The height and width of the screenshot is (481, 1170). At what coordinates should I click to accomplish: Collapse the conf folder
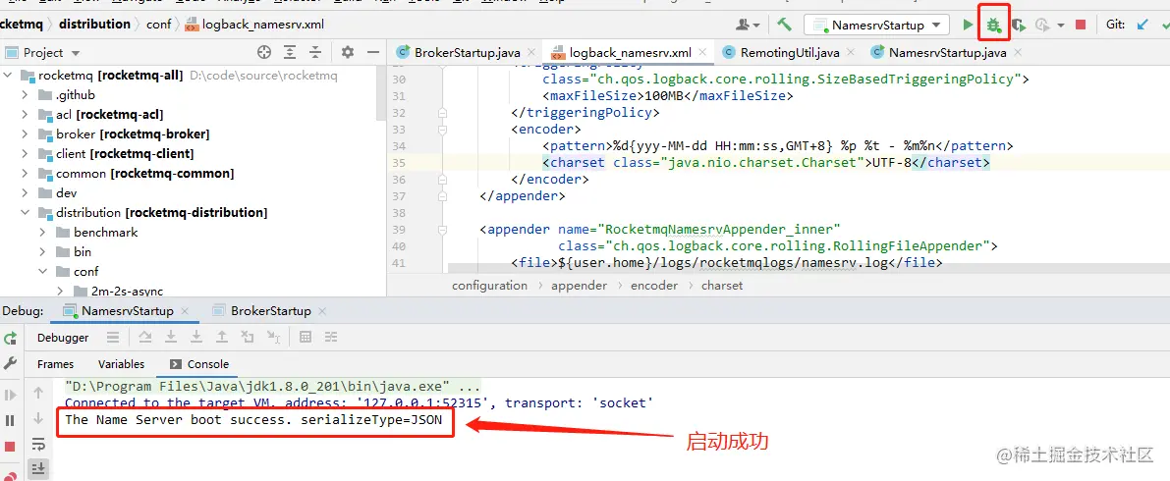pyautogui.click(x=43, y=272)
